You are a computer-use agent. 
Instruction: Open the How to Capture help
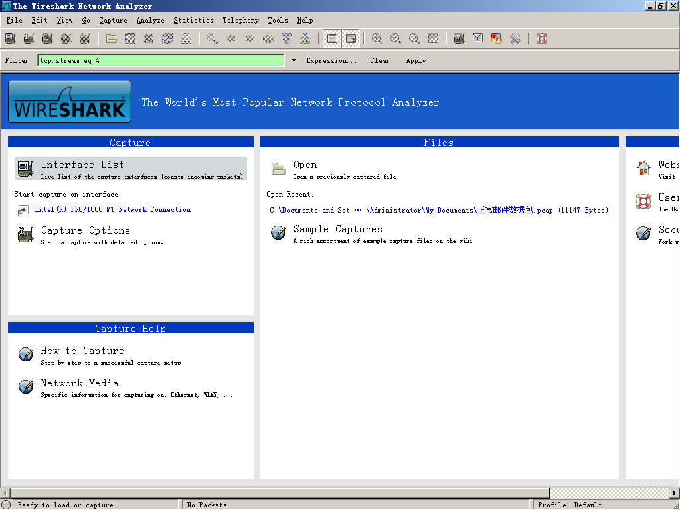pos(100,355)
